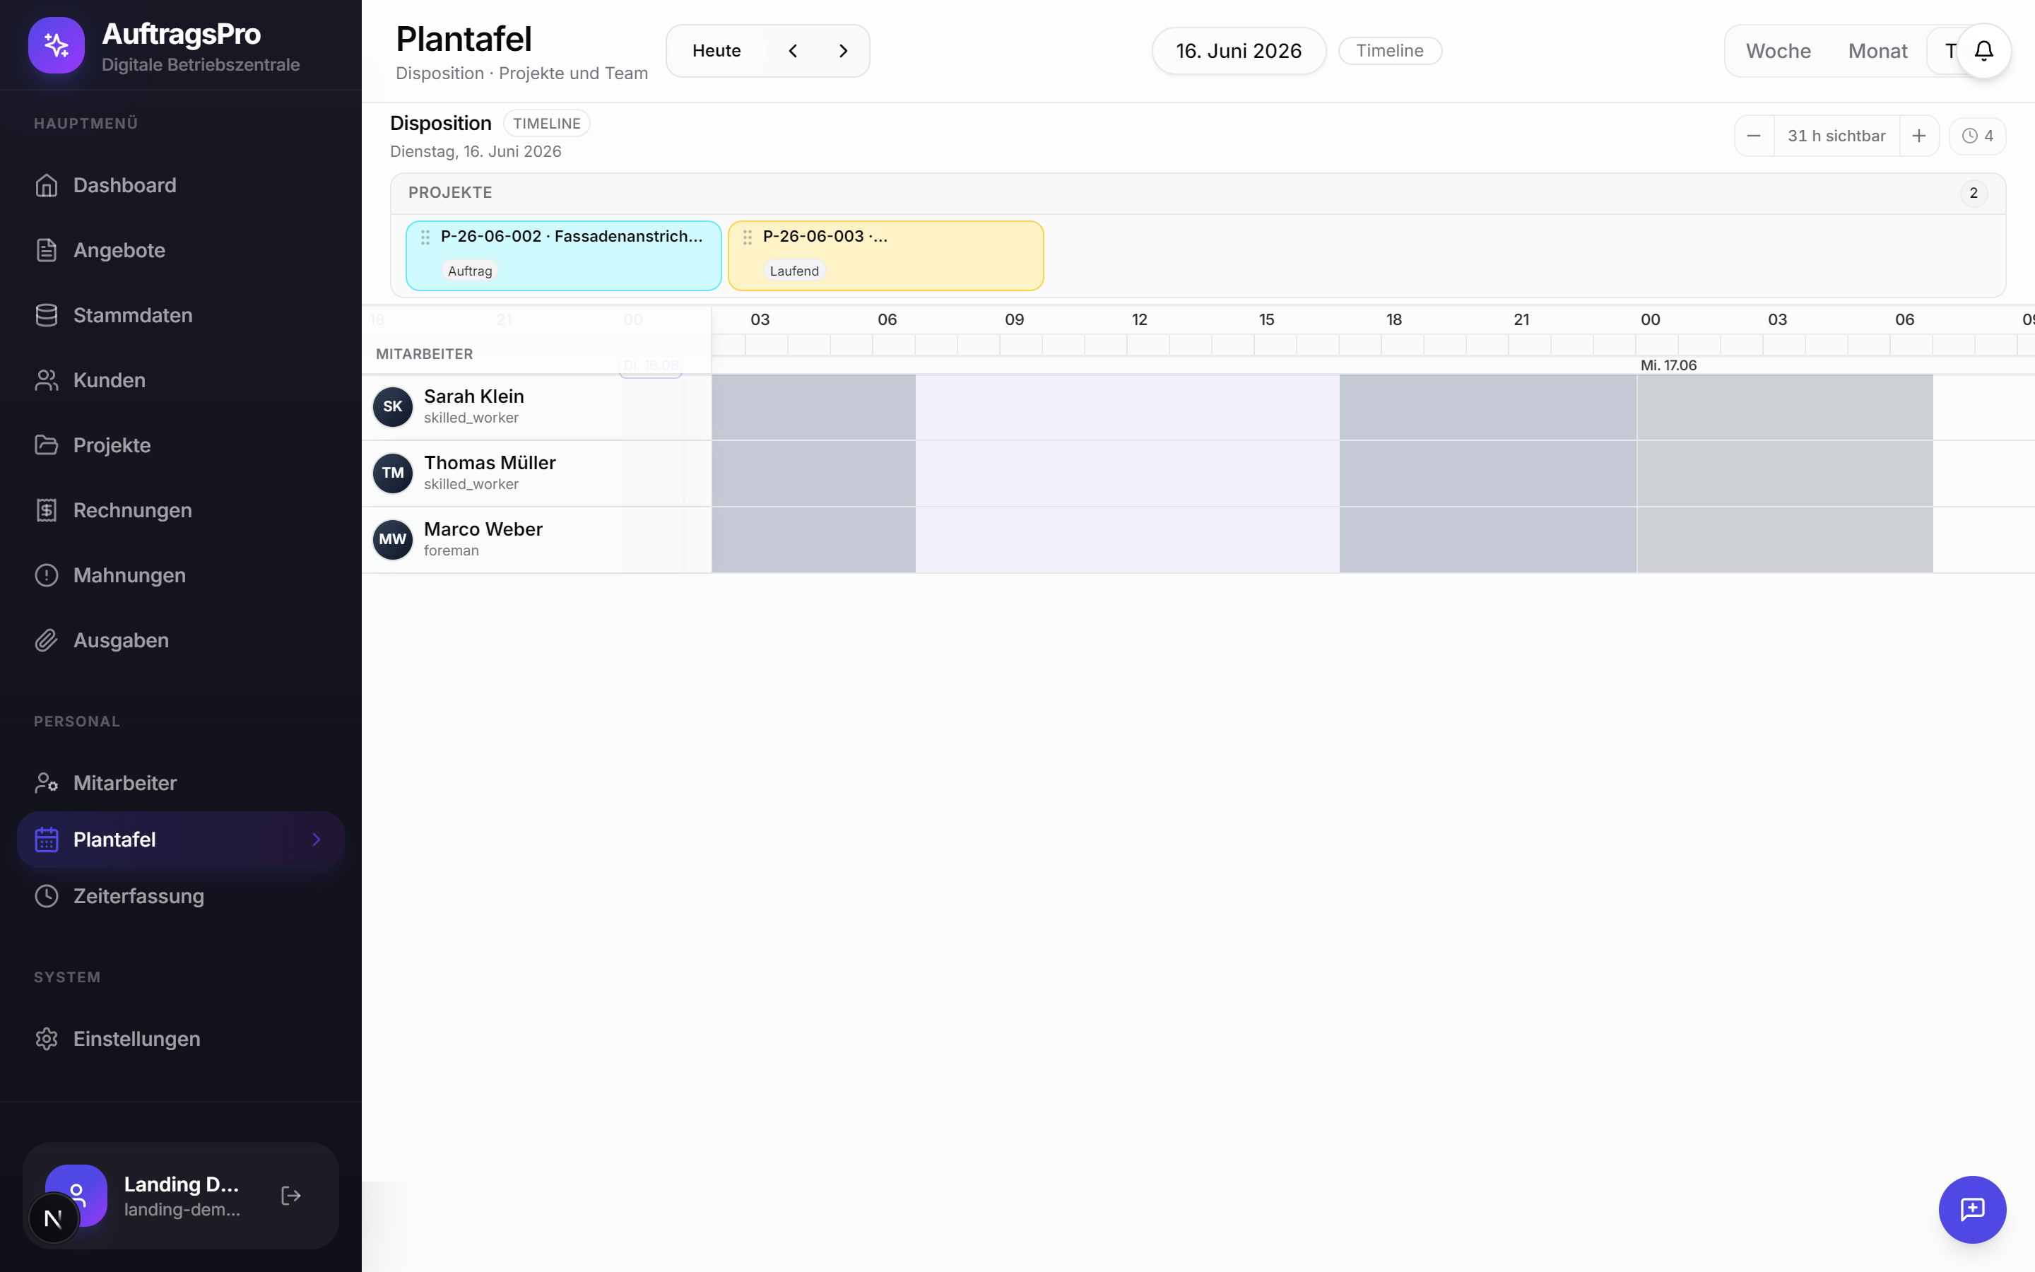
Task: Advance to next day with right chevron
Action: 844,50
